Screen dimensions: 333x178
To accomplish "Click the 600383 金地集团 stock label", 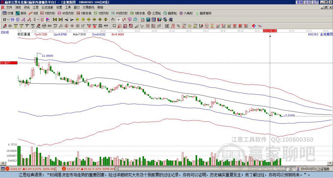I will point(320,34).
